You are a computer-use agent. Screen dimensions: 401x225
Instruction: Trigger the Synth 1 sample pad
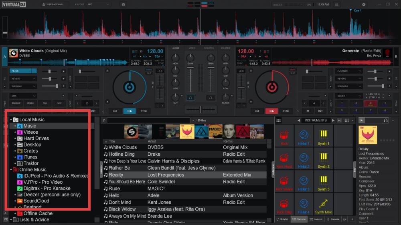pos(323,136)
